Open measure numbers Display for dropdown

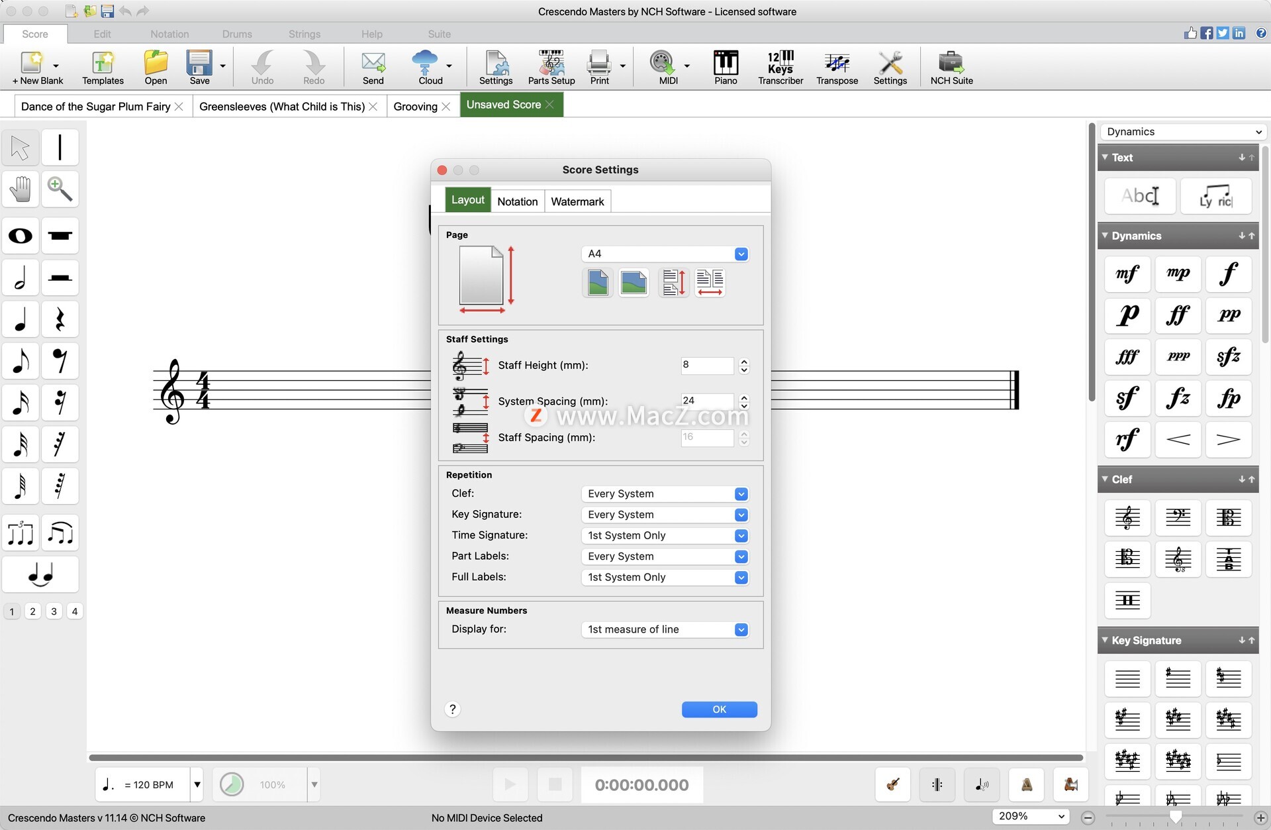click(665, 630)
